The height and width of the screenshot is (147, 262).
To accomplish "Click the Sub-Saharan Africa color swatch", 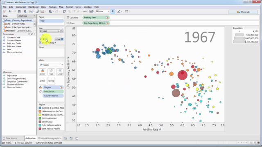I will (x=40, y=125).
